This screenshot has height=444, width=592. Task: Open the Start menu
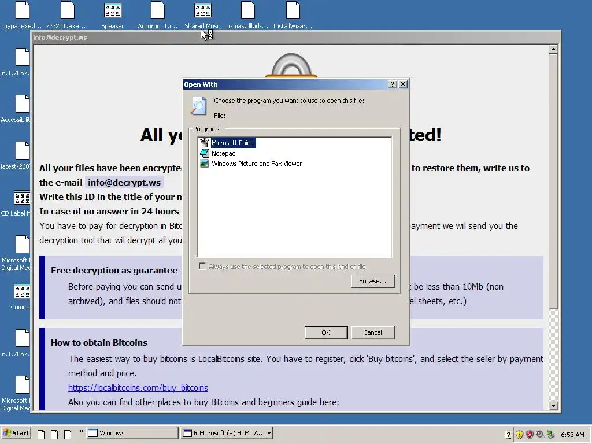point(16,433)
